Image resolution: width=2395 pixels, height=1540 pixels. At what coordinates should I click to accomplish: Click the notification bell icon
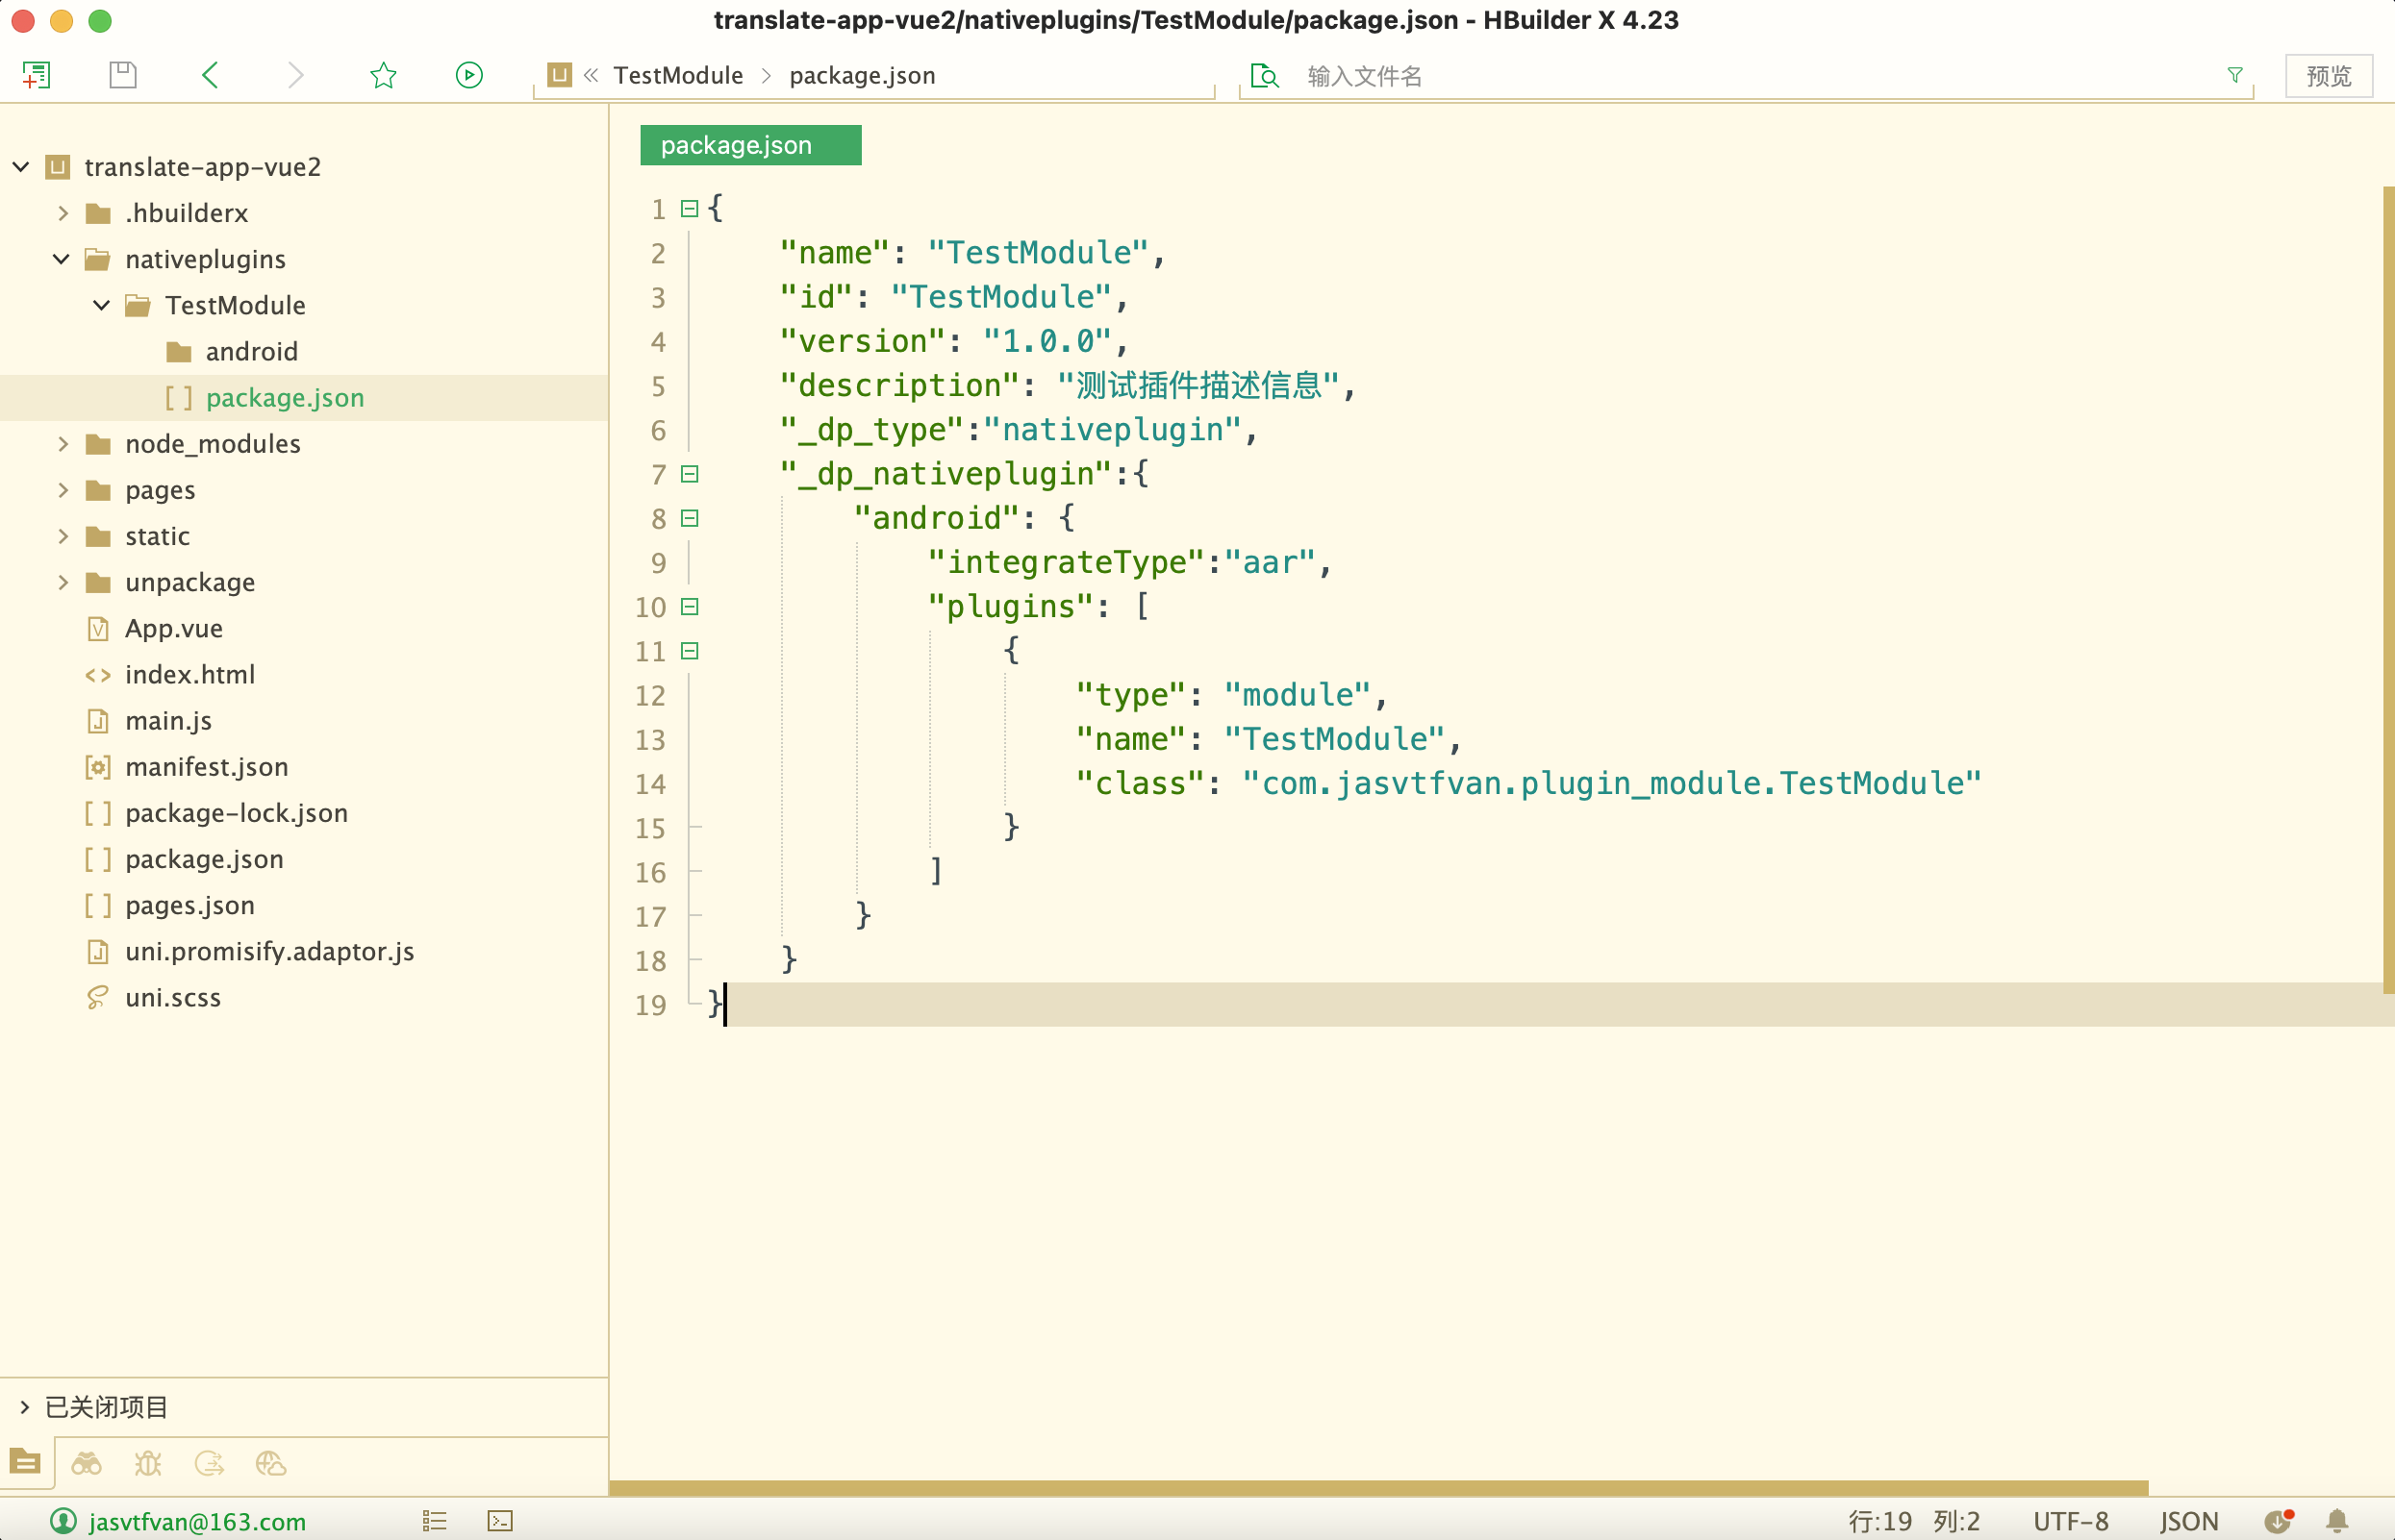pos(2337,1521)
